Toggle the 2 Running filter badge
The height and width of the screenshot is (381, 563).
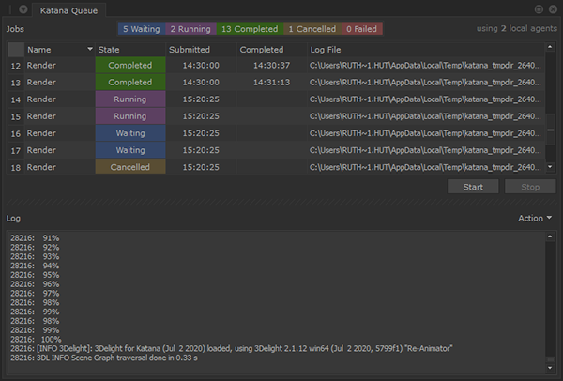pyautogui.click(x=190, y=29)
